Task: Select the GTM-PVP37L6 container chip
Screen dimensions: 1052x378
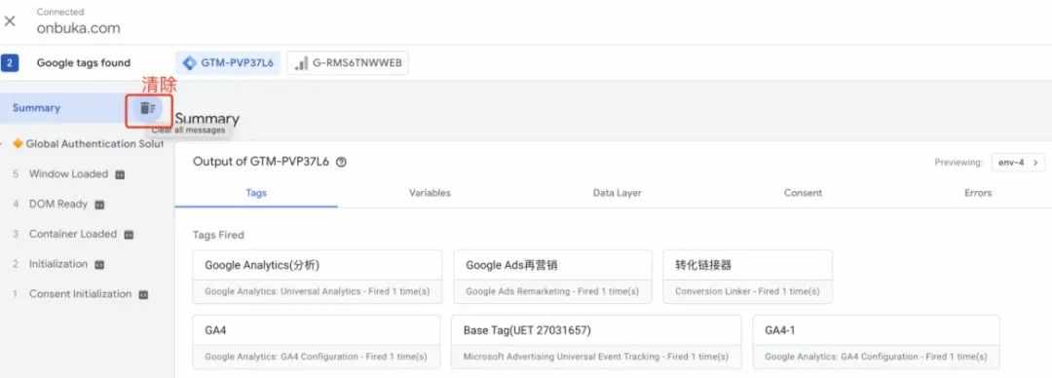Action: click(x=228, y=63)
